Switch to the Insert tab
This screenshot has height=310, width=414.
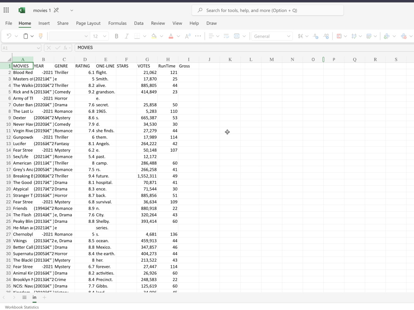pos(44,23)
